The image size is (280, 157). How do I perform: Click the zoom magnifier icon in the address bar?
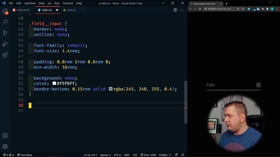238,9
